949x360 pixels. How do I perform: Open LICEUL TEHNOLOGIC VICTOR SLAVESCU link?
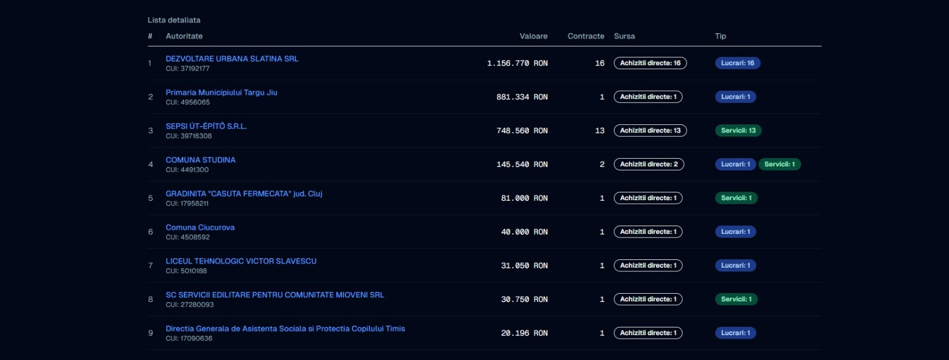click(x=241, y=261)
